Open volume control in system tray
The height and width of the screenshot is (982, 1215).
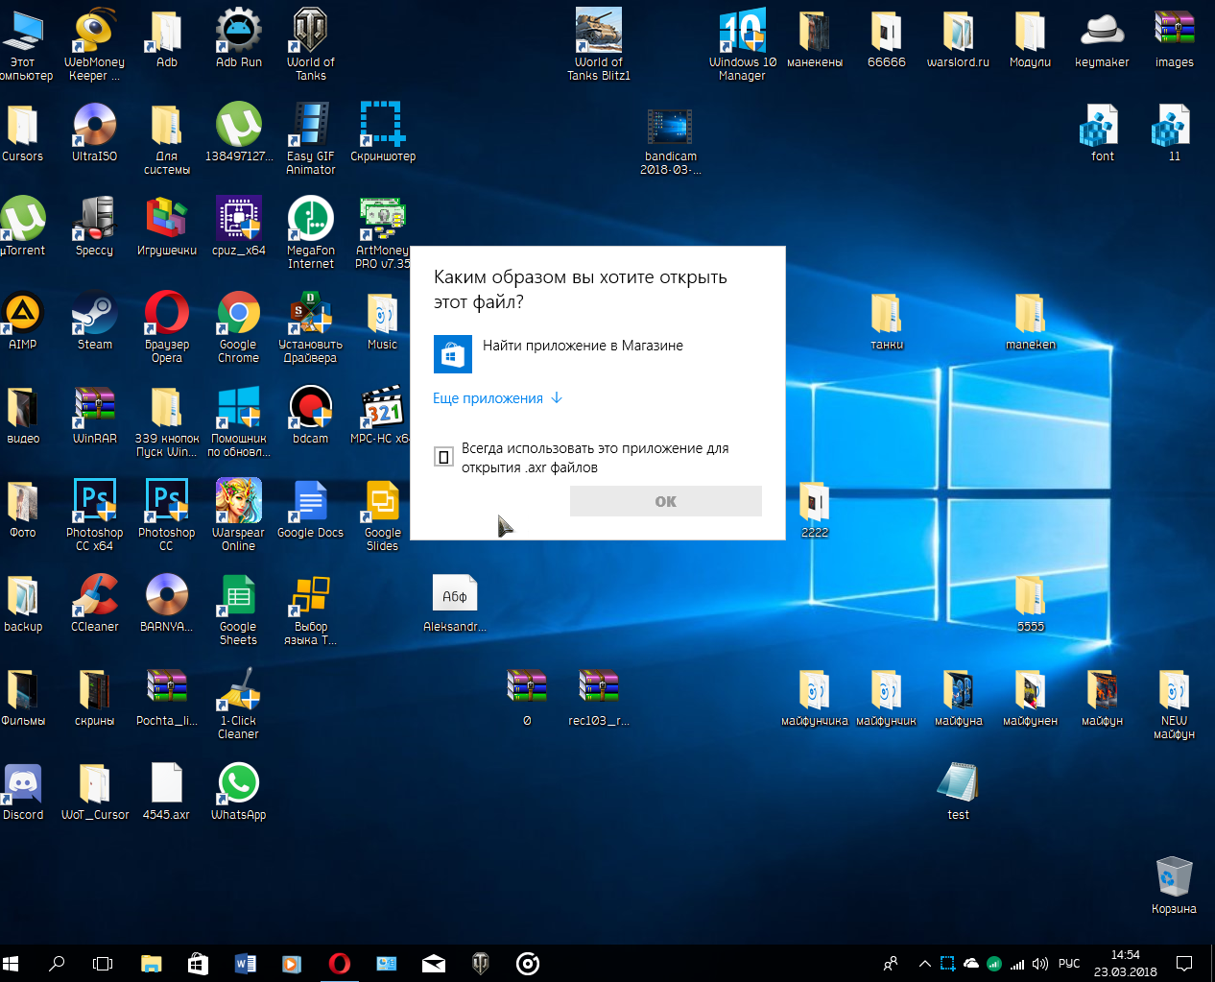pyautogui.click(x=1040, y=963)
